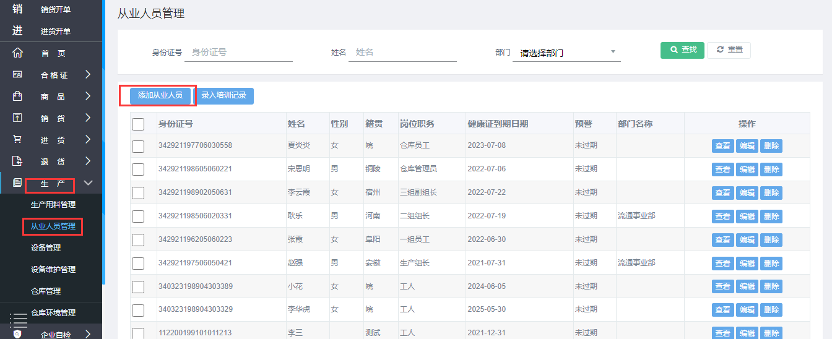
Task: Expand the 退货 menu chevron
Action: pyautogui.click(x=88, y=161)
